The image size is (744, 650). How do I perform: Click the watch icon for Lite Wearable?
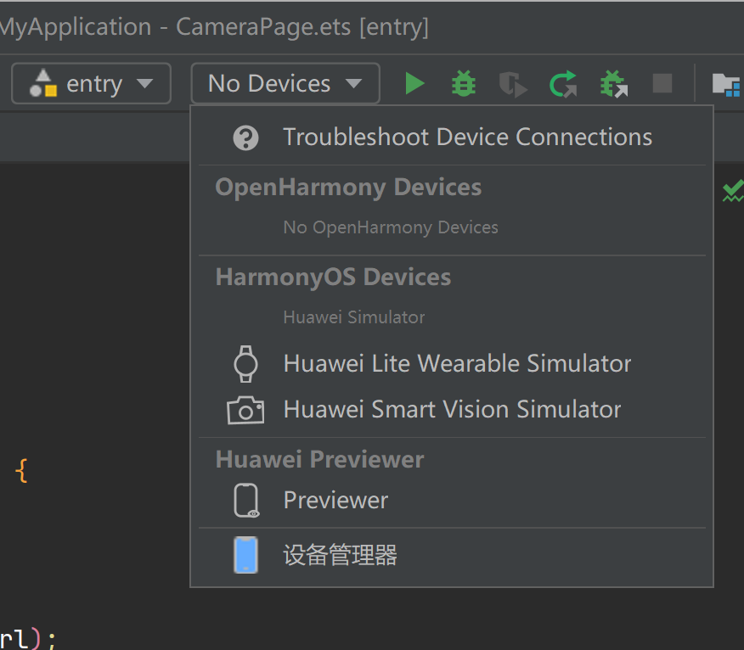coord(245,364)
